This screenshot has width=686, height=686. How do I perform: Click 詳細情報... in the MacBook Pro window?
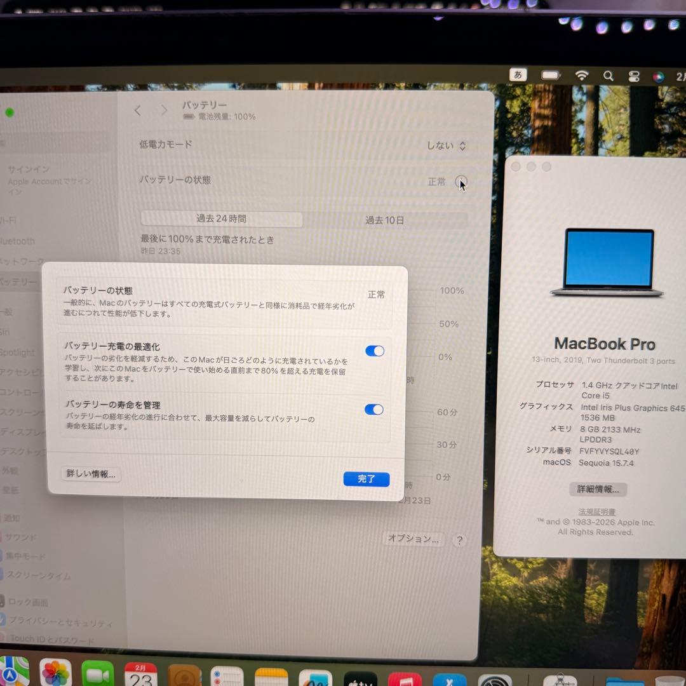coord(598,489)
